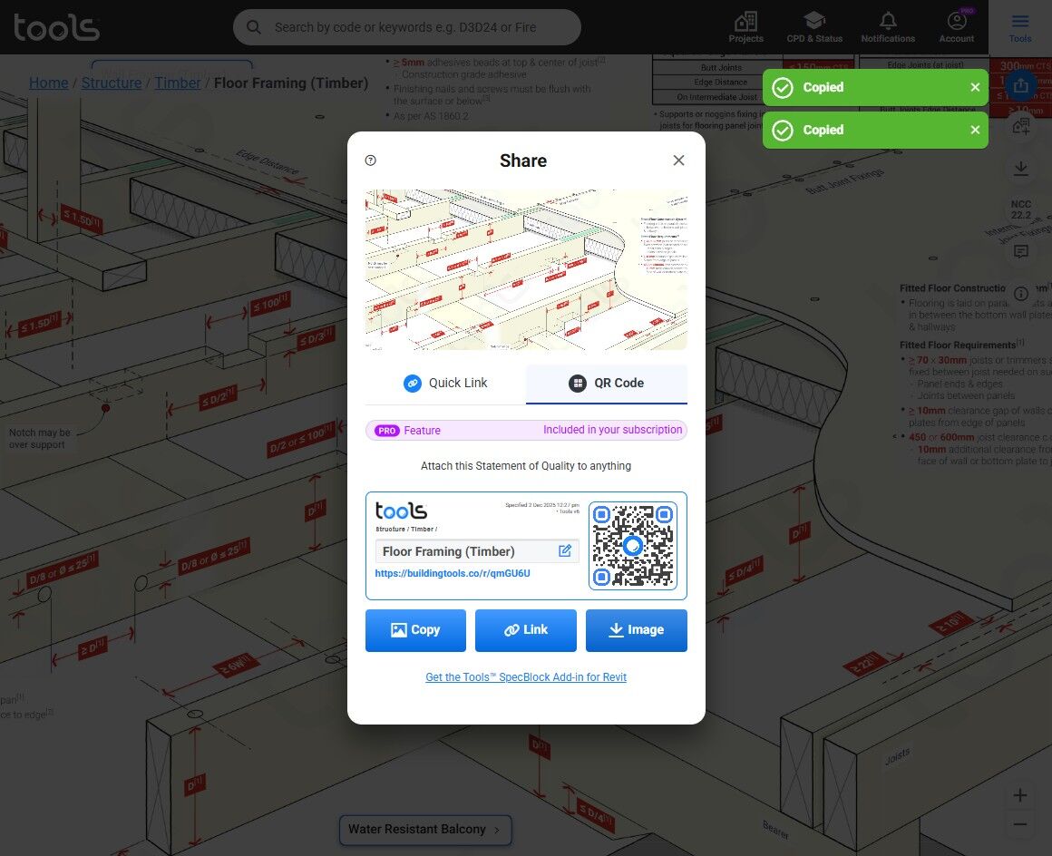Screen dimensions: 1052x856
Task: Click the help question mark in Share dialog
Action: coord(370,160)
